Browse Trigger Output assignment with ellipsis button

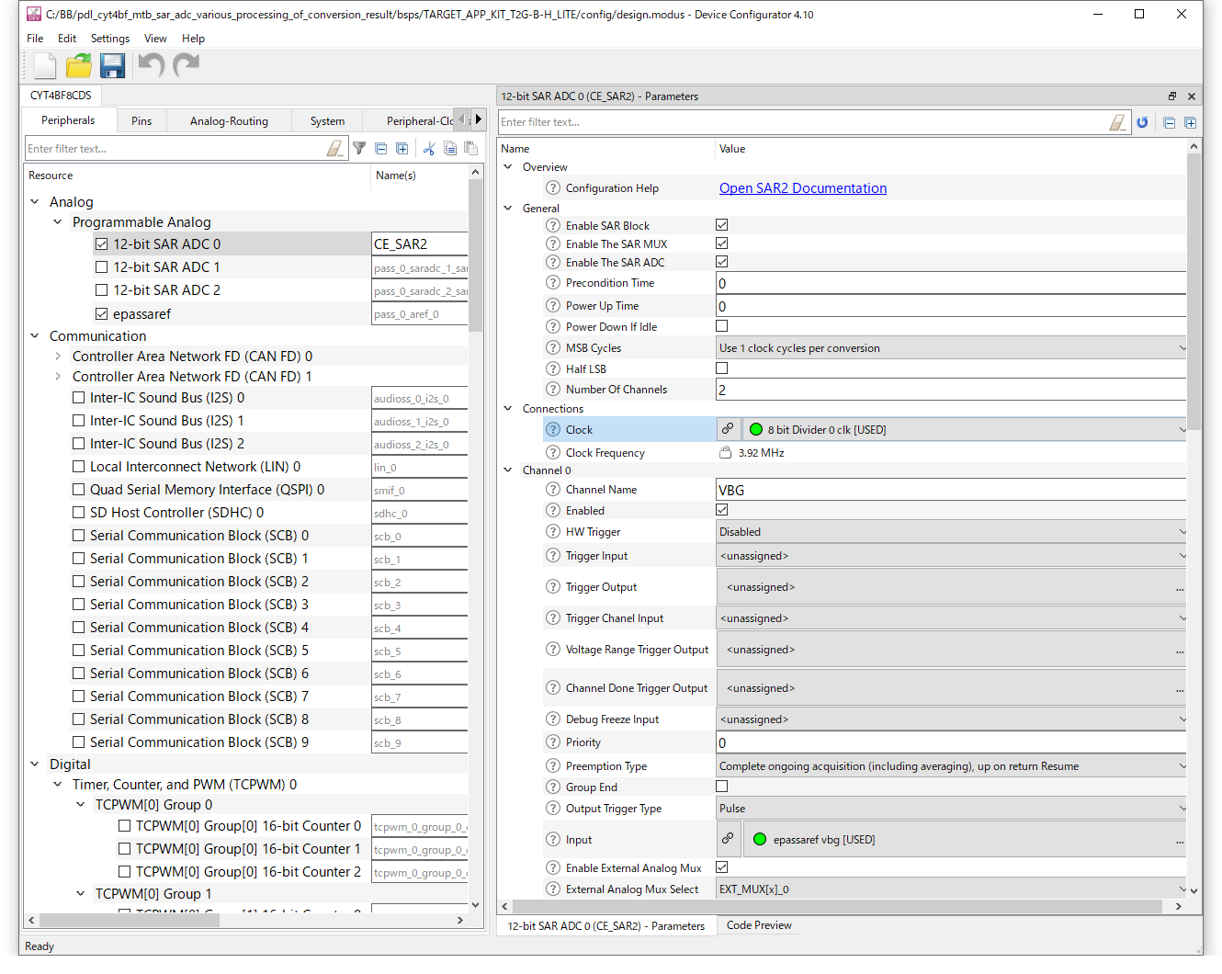pyautogui.click(x=1180, y=587)
